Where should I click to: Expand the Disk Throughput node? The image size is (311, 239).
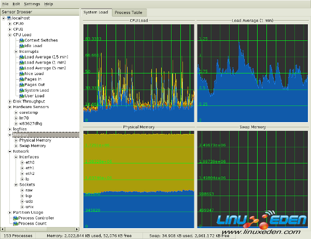pos(10,101)
